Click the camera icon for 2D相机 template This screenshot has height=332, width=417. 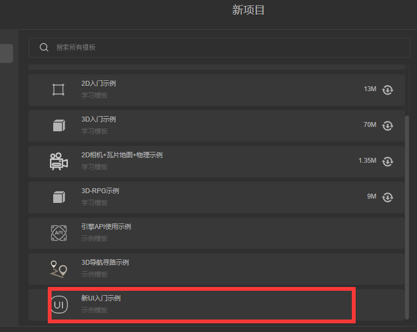click(59, 161)
